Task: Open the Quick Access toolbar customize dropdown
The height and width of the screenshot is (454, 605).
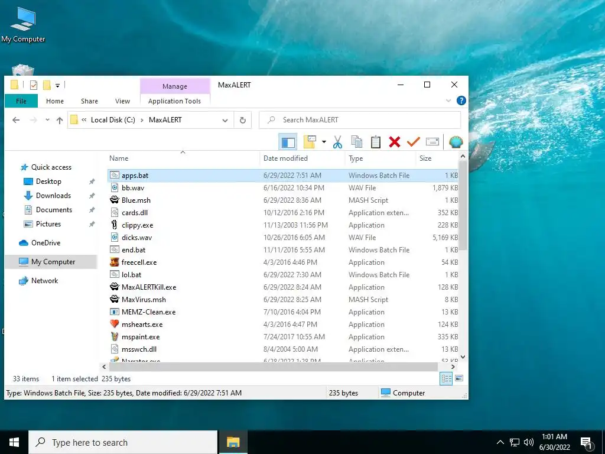Action: point(57,85)
